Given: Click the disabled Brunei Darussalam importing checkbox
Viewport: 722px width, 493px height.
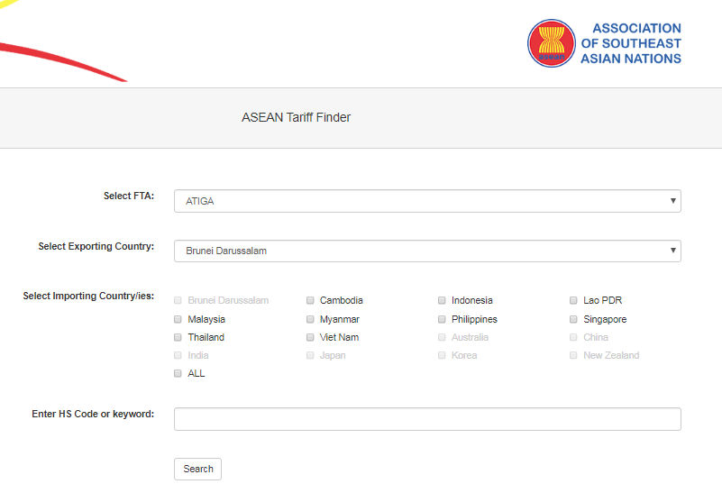Looking at the screenshot, I should tap(178, 301).
